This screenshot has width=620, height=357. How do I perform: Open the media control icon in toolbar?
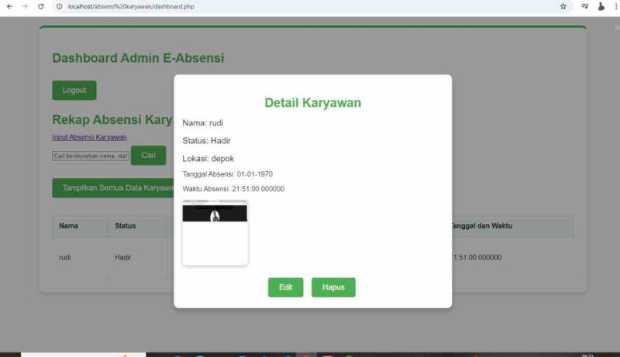click(585, 6)
